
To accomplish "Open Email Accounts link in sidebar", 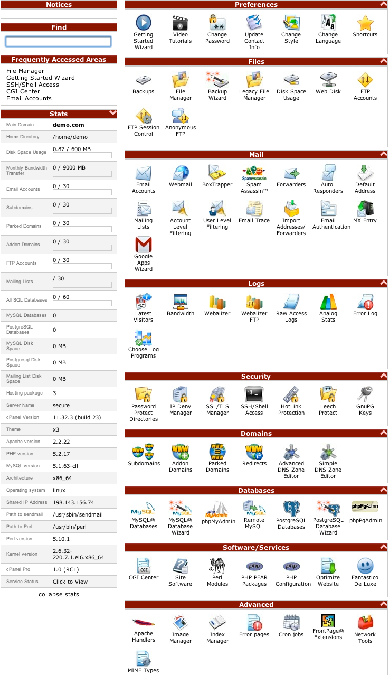I will (29, 98).
